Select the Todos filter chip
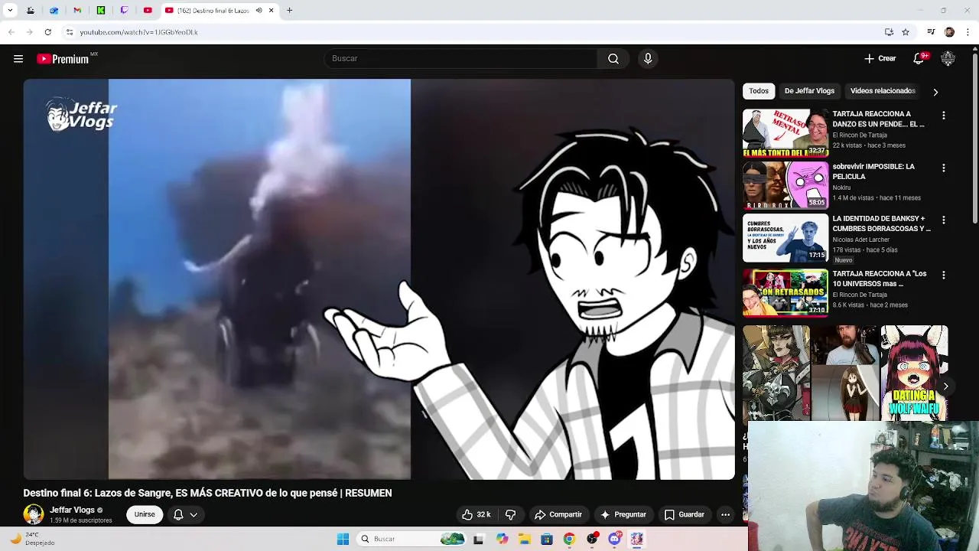Screen dimensions: 979x551 coord(759,91)
